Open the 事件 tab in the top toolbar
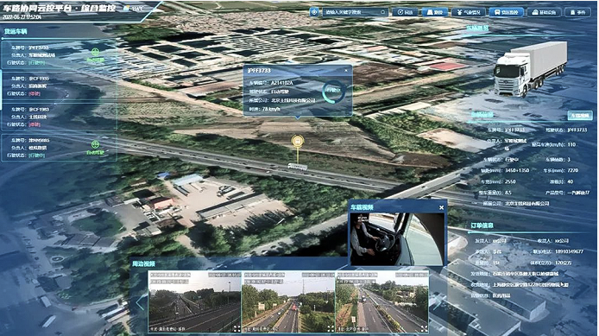 click(x=577, y=12)
